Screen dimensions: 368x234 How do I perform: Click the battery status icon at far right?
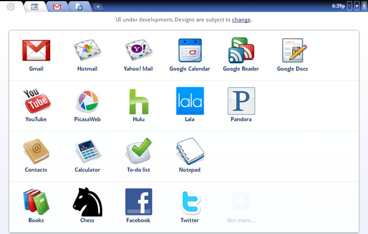coord(364,6)
